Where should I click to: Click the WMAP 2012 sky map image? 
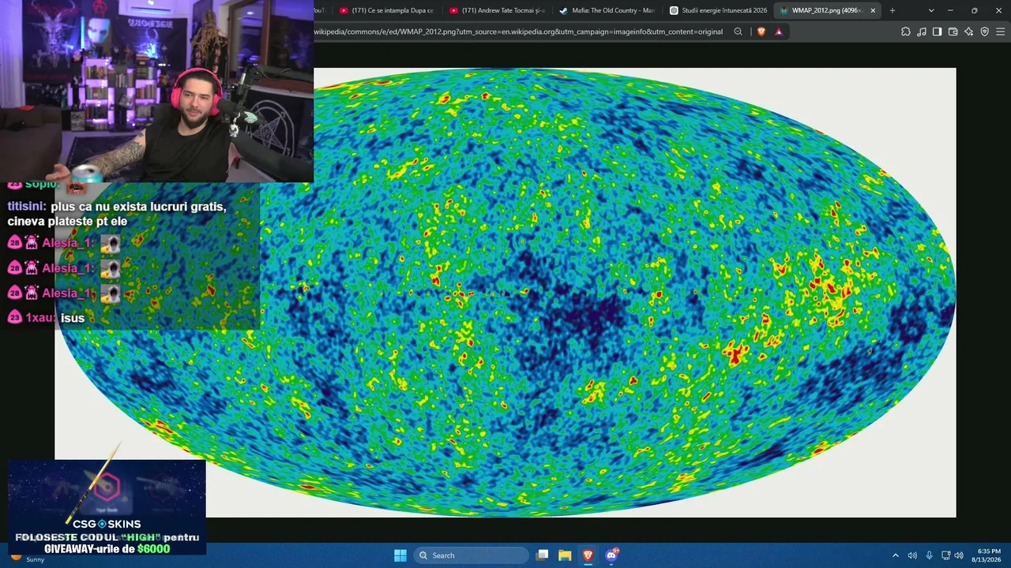(x=505, y=293)
